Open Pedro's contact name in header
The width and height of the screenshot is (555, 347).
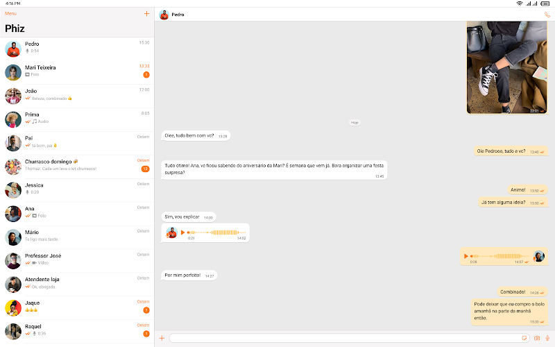pos(178,15)
